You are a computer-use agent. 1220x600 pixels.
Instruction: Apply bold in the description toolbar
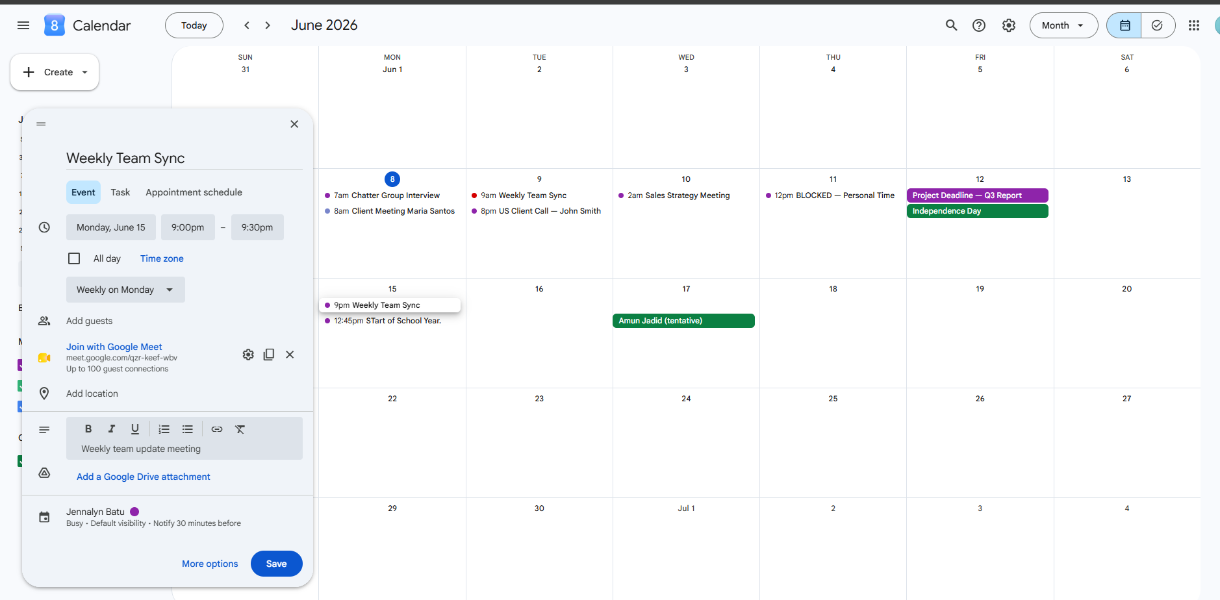pos(88,429)
